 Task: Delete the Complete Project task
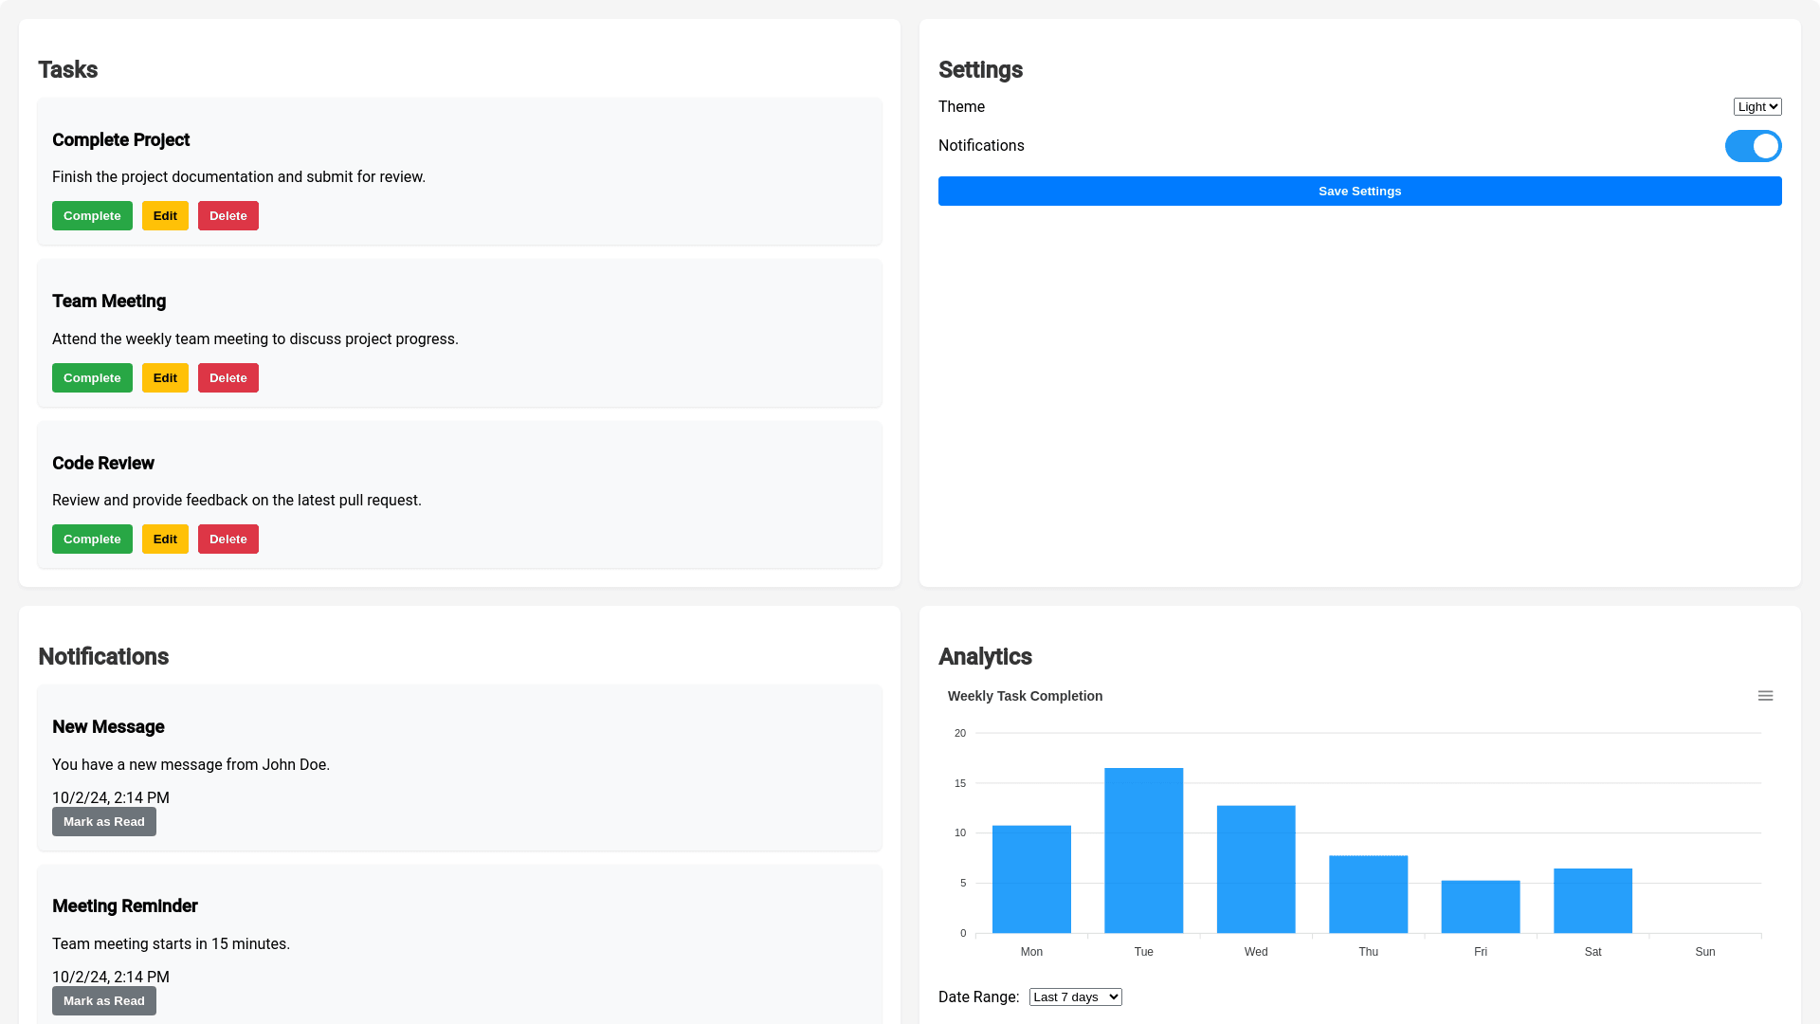[227, 216]
